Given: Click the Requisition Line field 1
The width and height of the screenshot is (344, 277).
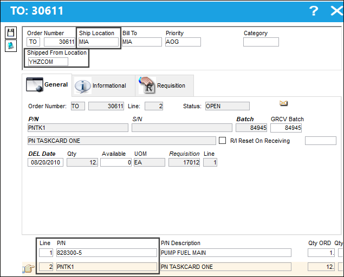Looking at the screenshot, I should (x=210, y=162).
